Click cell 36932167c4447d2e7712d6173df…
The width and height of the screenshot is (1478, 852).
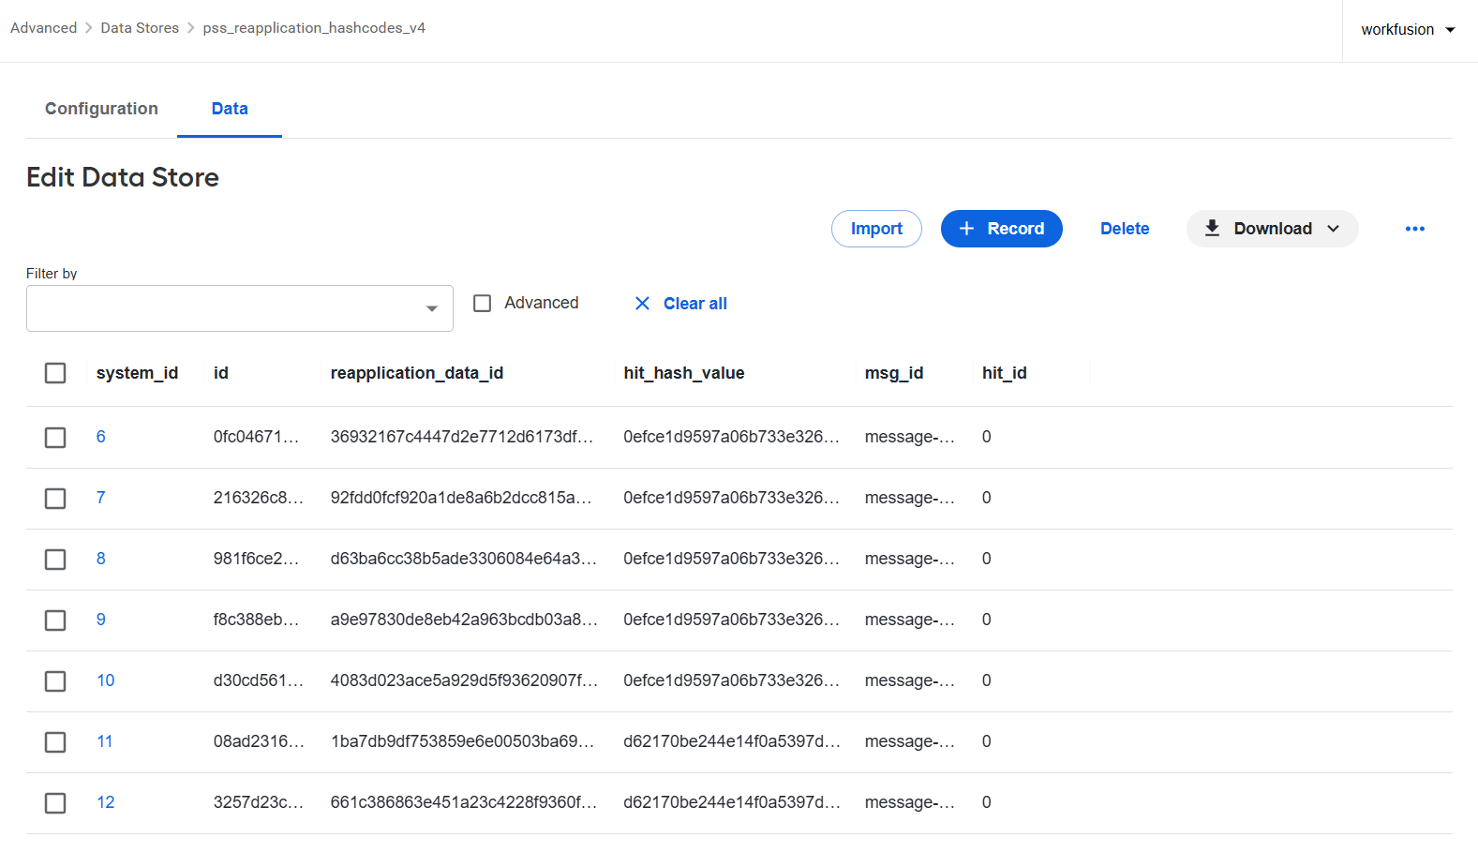[462, 437]
